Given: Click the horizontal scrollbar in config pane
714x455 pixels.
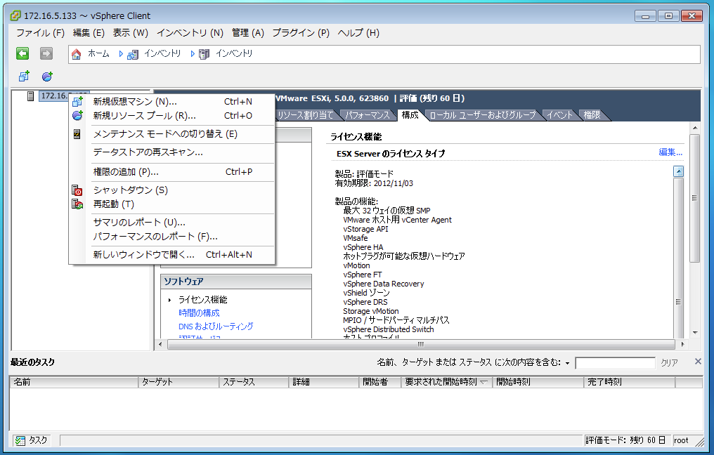Looking at the screenshot, I should click(x=421, y=345).
